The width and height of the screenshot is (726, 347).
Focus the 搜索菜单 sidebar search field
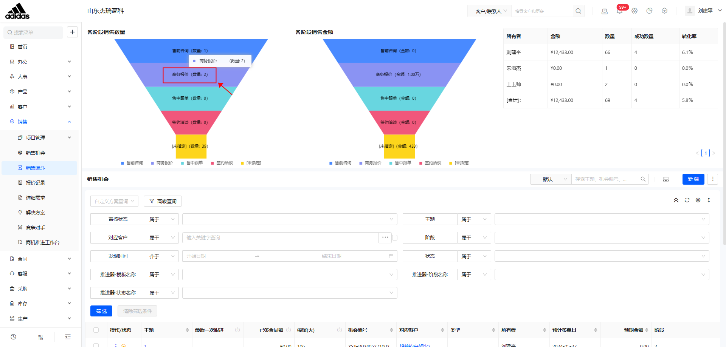coord(33,32)
